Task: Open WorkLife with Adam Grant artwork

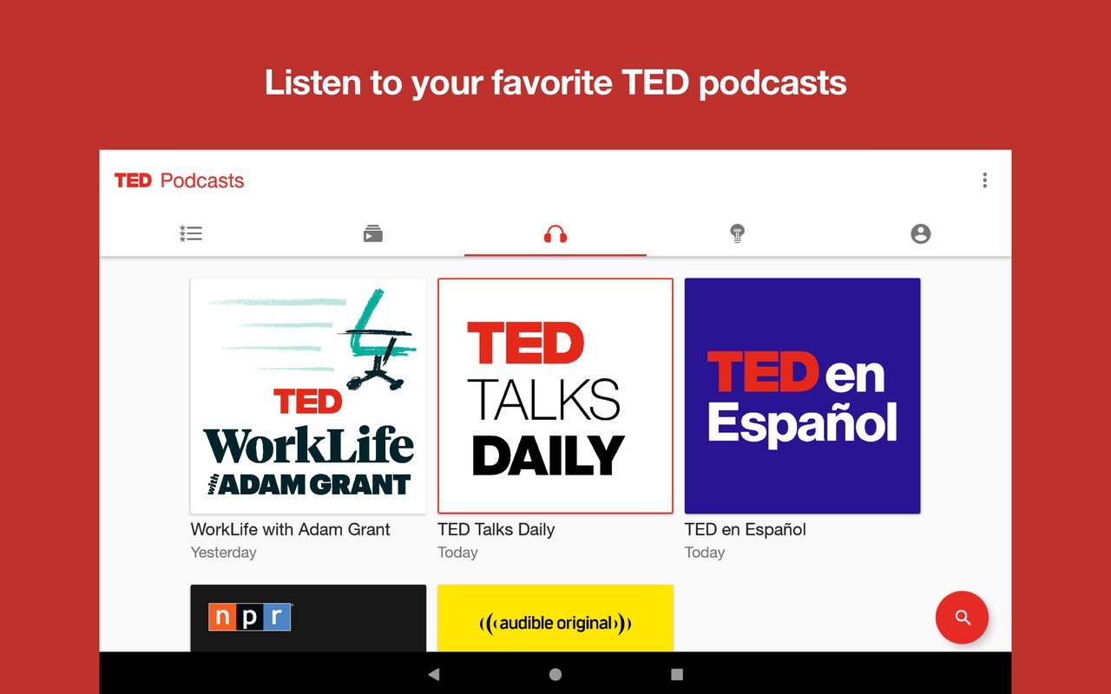Action: click(x=308, y=396)
